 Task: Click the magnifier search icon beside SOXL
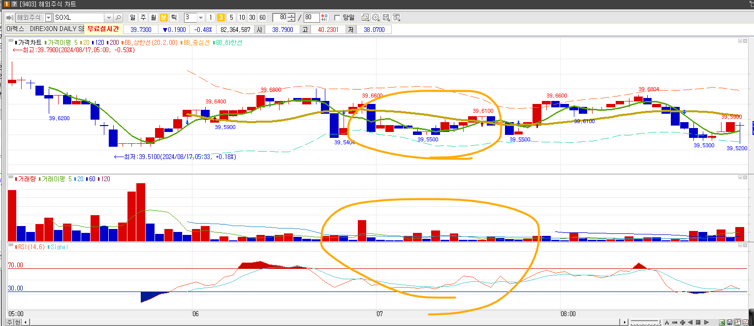(119, 18)
